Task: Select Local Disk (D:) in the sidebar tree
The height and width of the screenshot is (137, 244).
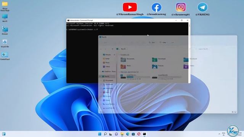Action: point(109,108)
